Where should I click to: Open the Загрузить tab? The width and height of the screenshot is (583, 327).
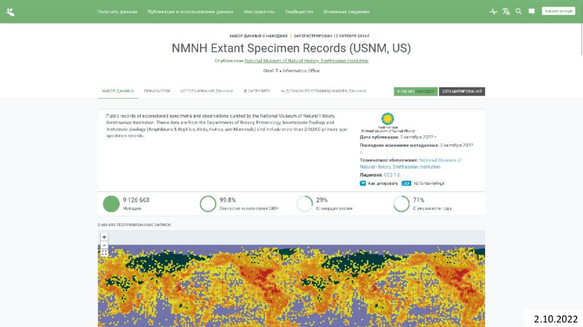[257, 91]
